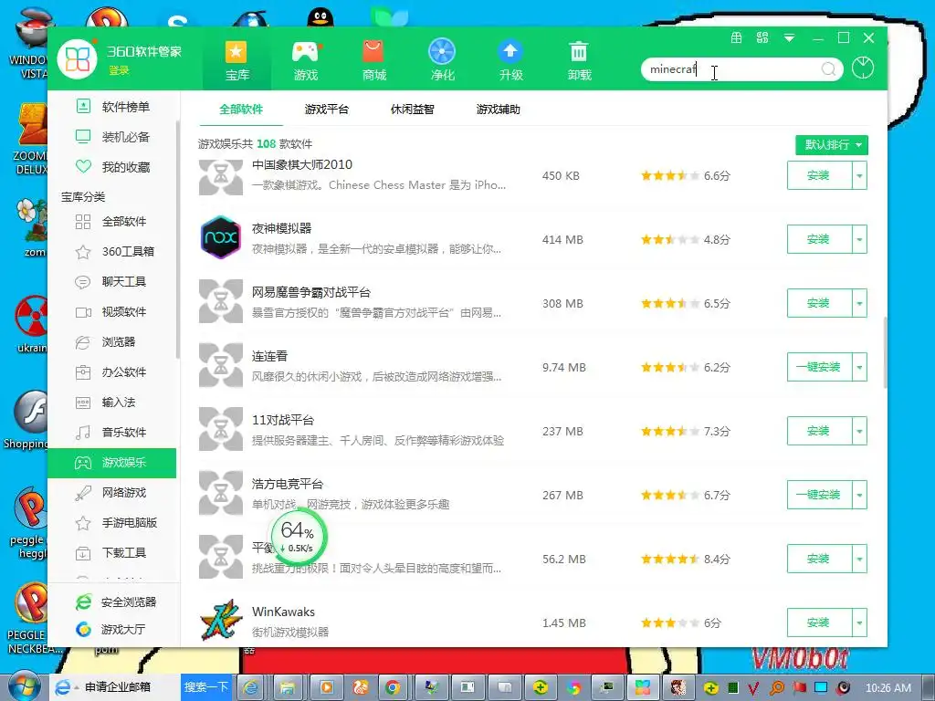Open 安全浏览器 at sidebar bottom

click(x=116, y=602)
